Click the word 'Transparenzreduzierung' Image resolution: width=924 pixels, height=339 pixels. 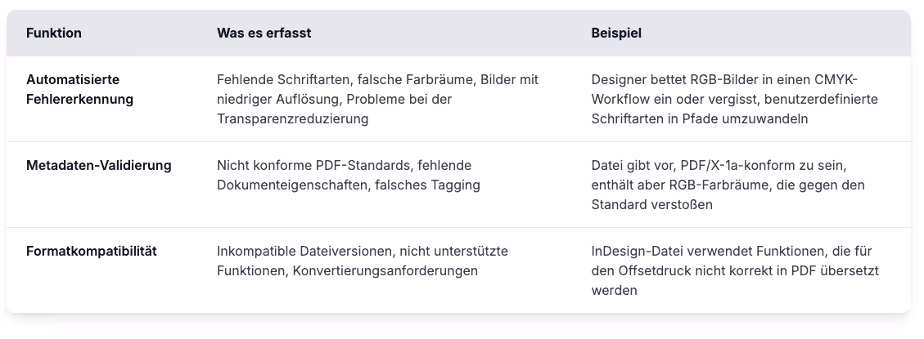tap(293, 118)
